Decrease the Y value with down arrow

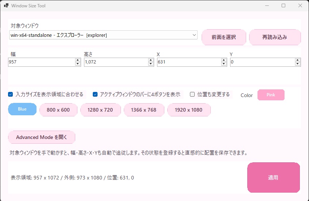[298, 64]
